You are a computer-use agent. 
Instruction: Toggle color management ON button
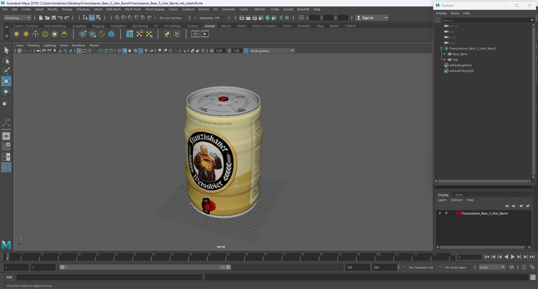coord(246,51)
